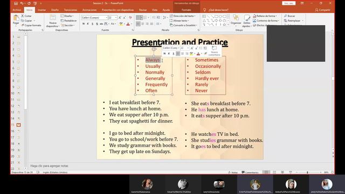
Task: Toggle italic K in mini toolbar
Action: click(169, 54)
